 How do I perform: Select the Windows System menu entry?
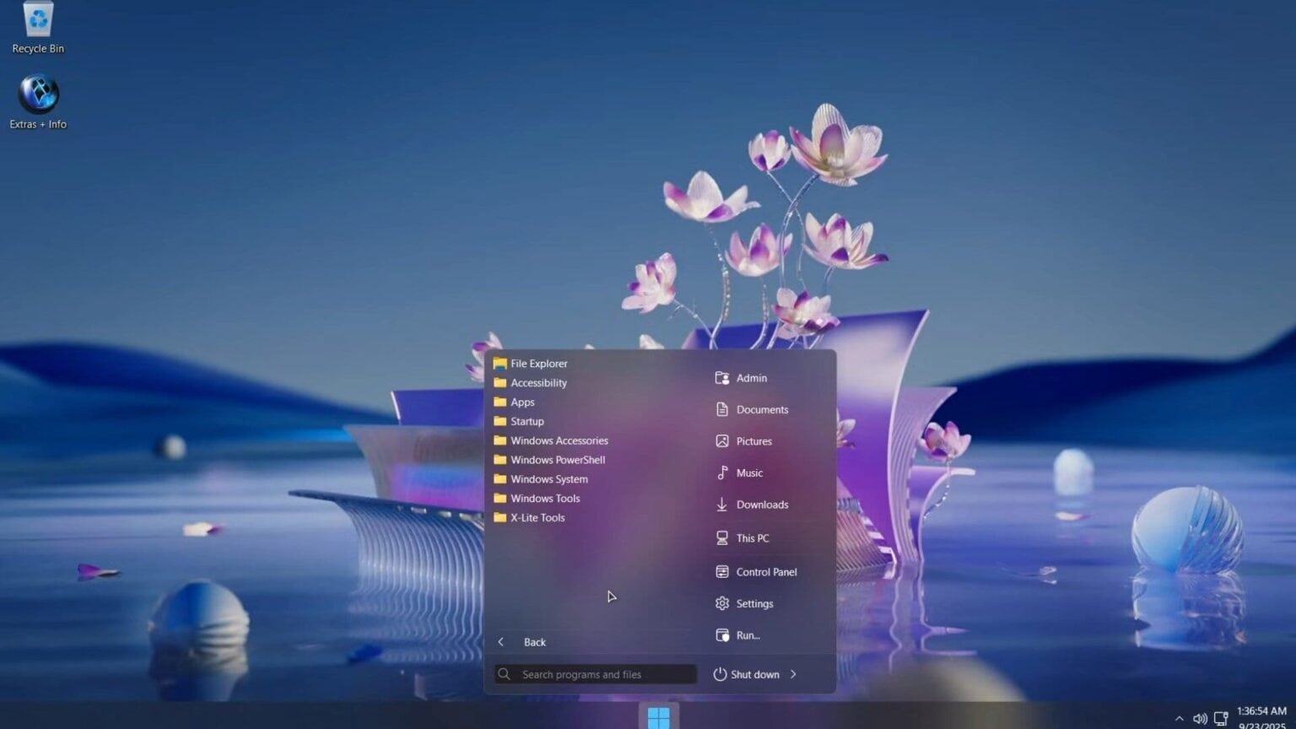click(x=548, y=478)
